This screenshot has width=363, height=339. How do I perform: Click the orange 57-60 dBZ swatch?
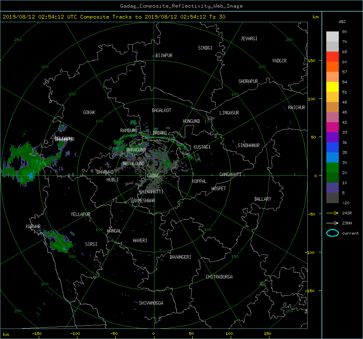point(332,67)
